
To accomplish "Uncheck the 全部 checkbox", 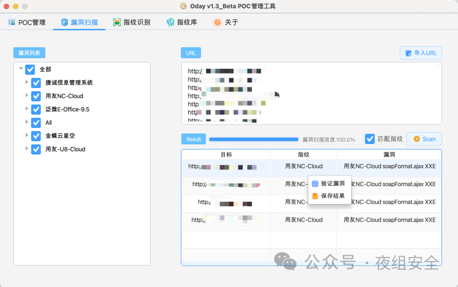I will point(30,70).
